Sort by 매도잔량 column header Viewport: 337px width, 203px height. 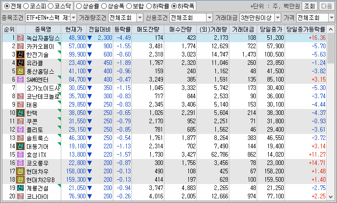pos(148,29)
